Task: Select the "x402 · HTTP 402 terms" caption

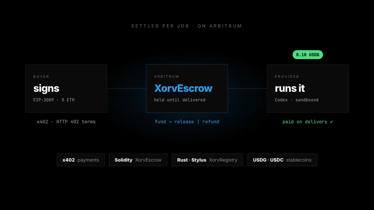Action: [x=66, y=122]
